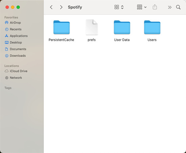Screen dimensions: 186x153
Task: Click the Applications sidebar icon
Action: tap(6, 36)
